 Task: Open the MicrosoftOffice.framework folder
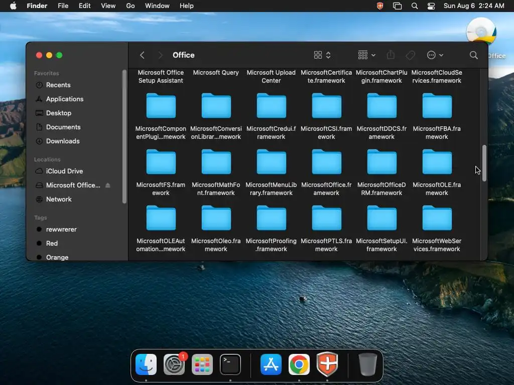[x=326, y=163]
